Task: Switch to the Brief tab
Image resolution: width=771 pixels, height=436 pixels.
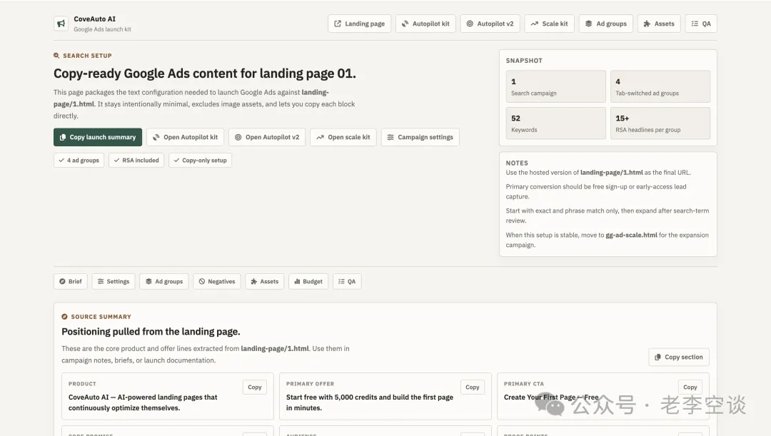Action: (70, 282)
